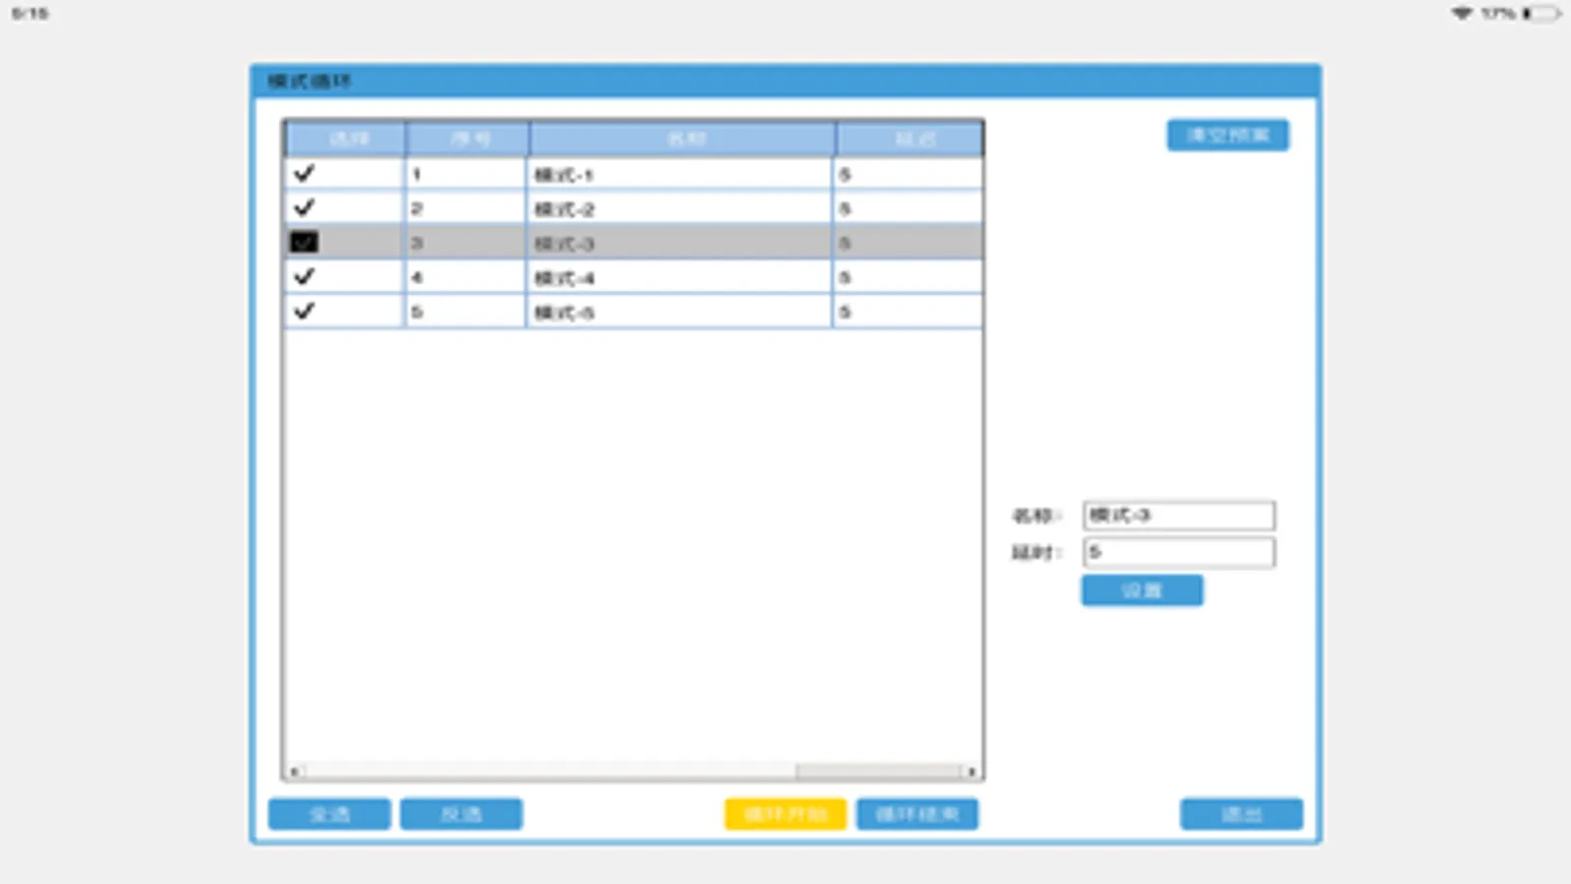
Task: Click sequence number cell 2
Action: [465, 208]
